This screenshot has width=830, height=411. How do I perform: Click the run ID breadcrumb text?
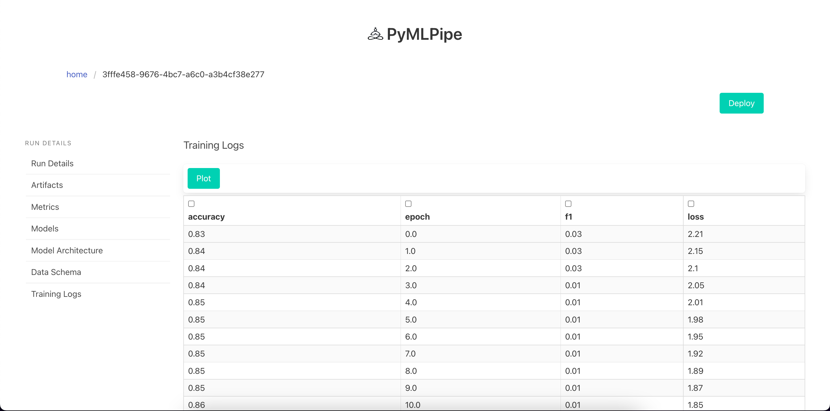(x=183, y=74)
